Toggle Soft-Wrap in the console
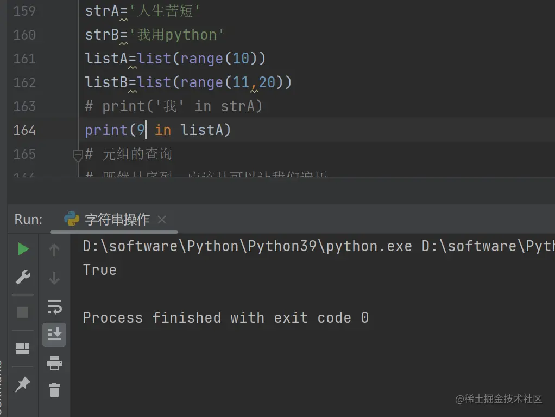The height and width of the screenshot is (417, 555). (54, 307)
